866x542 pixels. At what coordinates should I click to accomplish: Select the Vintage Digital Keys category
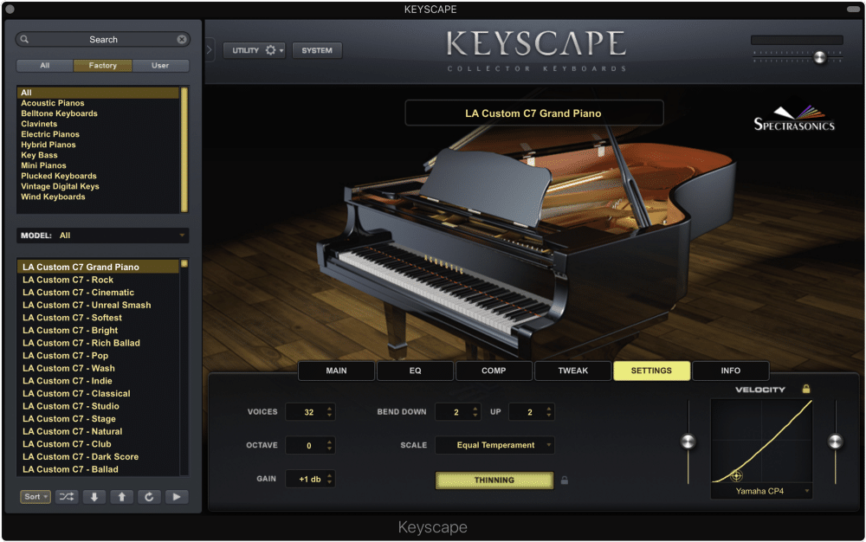61,186
